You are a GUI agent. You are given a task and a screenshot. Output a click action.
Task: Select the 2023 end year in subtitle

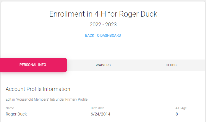pyautogui.click(x=111, y=25)
